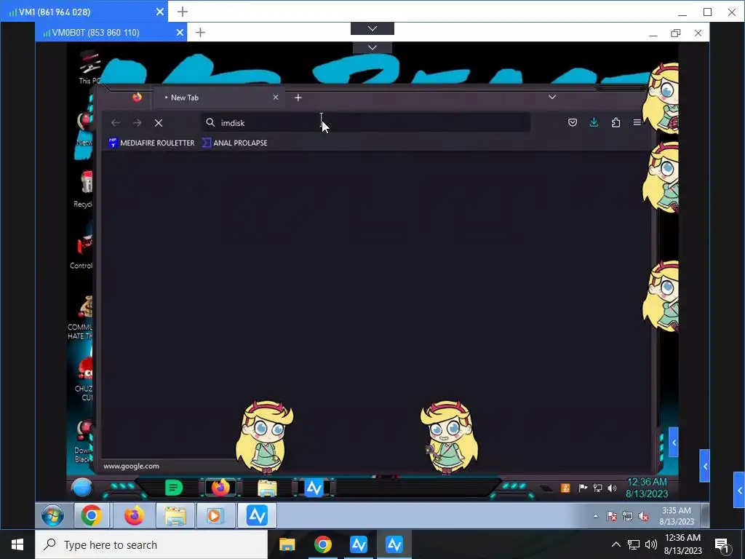Open a new tab in Firefox
Screen dimensions: 745x559
pyautogui.click(x=298, y=98)
